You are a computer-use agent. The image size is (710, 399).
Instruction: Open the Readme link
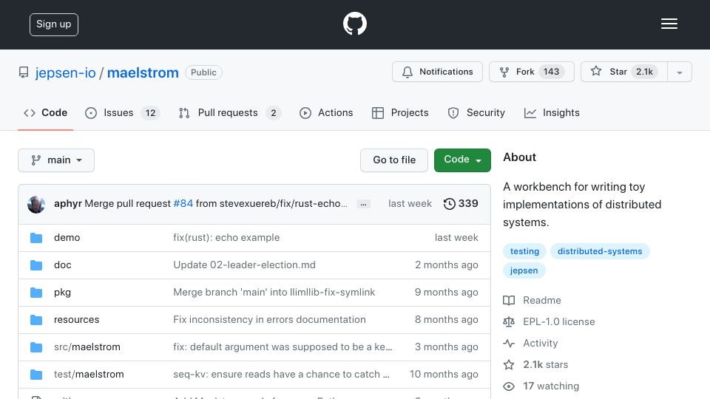[x=541, y=301]
